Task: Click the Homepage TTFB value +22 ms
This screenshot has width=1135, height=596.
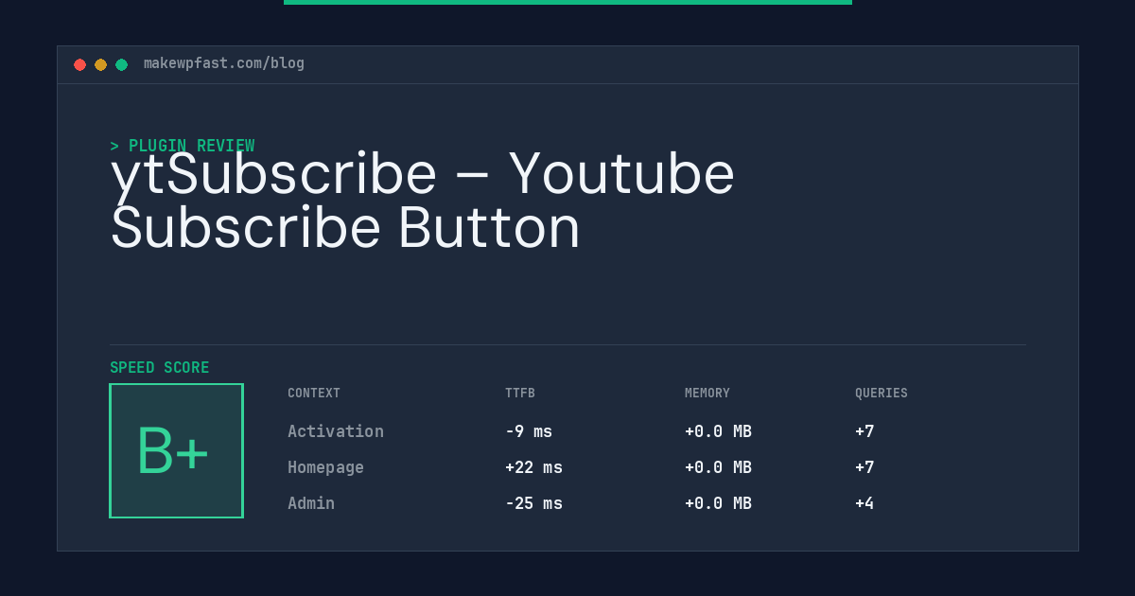Action: (x=533, y=467)
